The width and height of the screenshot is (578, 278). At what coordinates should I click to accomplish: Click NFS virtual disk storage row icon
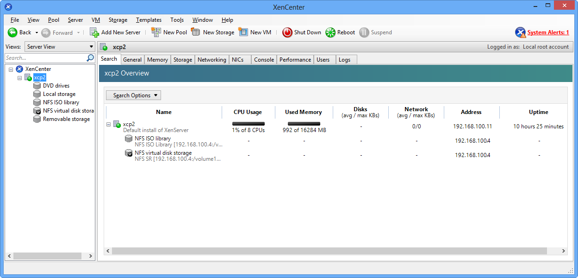tap(129, 153)
